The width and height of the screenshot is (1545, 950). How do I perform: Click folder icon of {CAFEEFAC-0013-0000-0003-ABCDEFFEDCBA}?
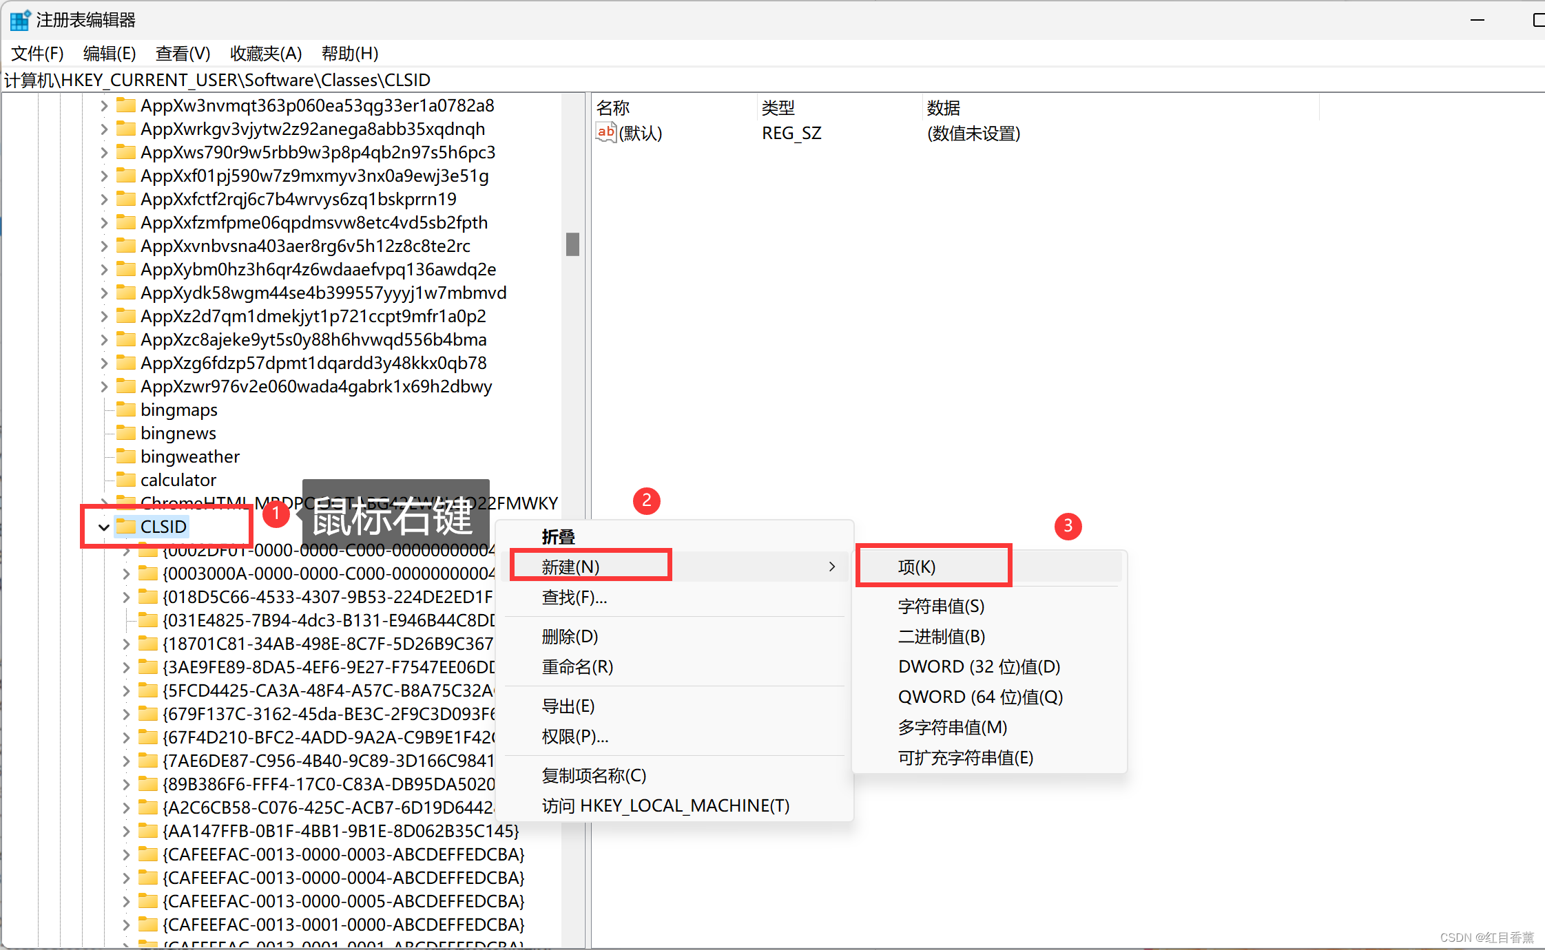[147, 854]
